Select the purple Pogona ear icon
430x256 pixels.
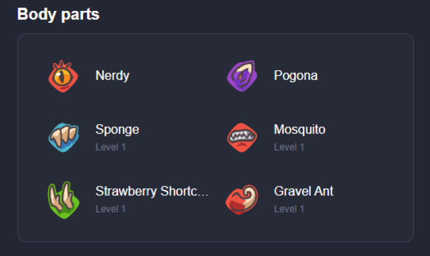click(242, 76)
